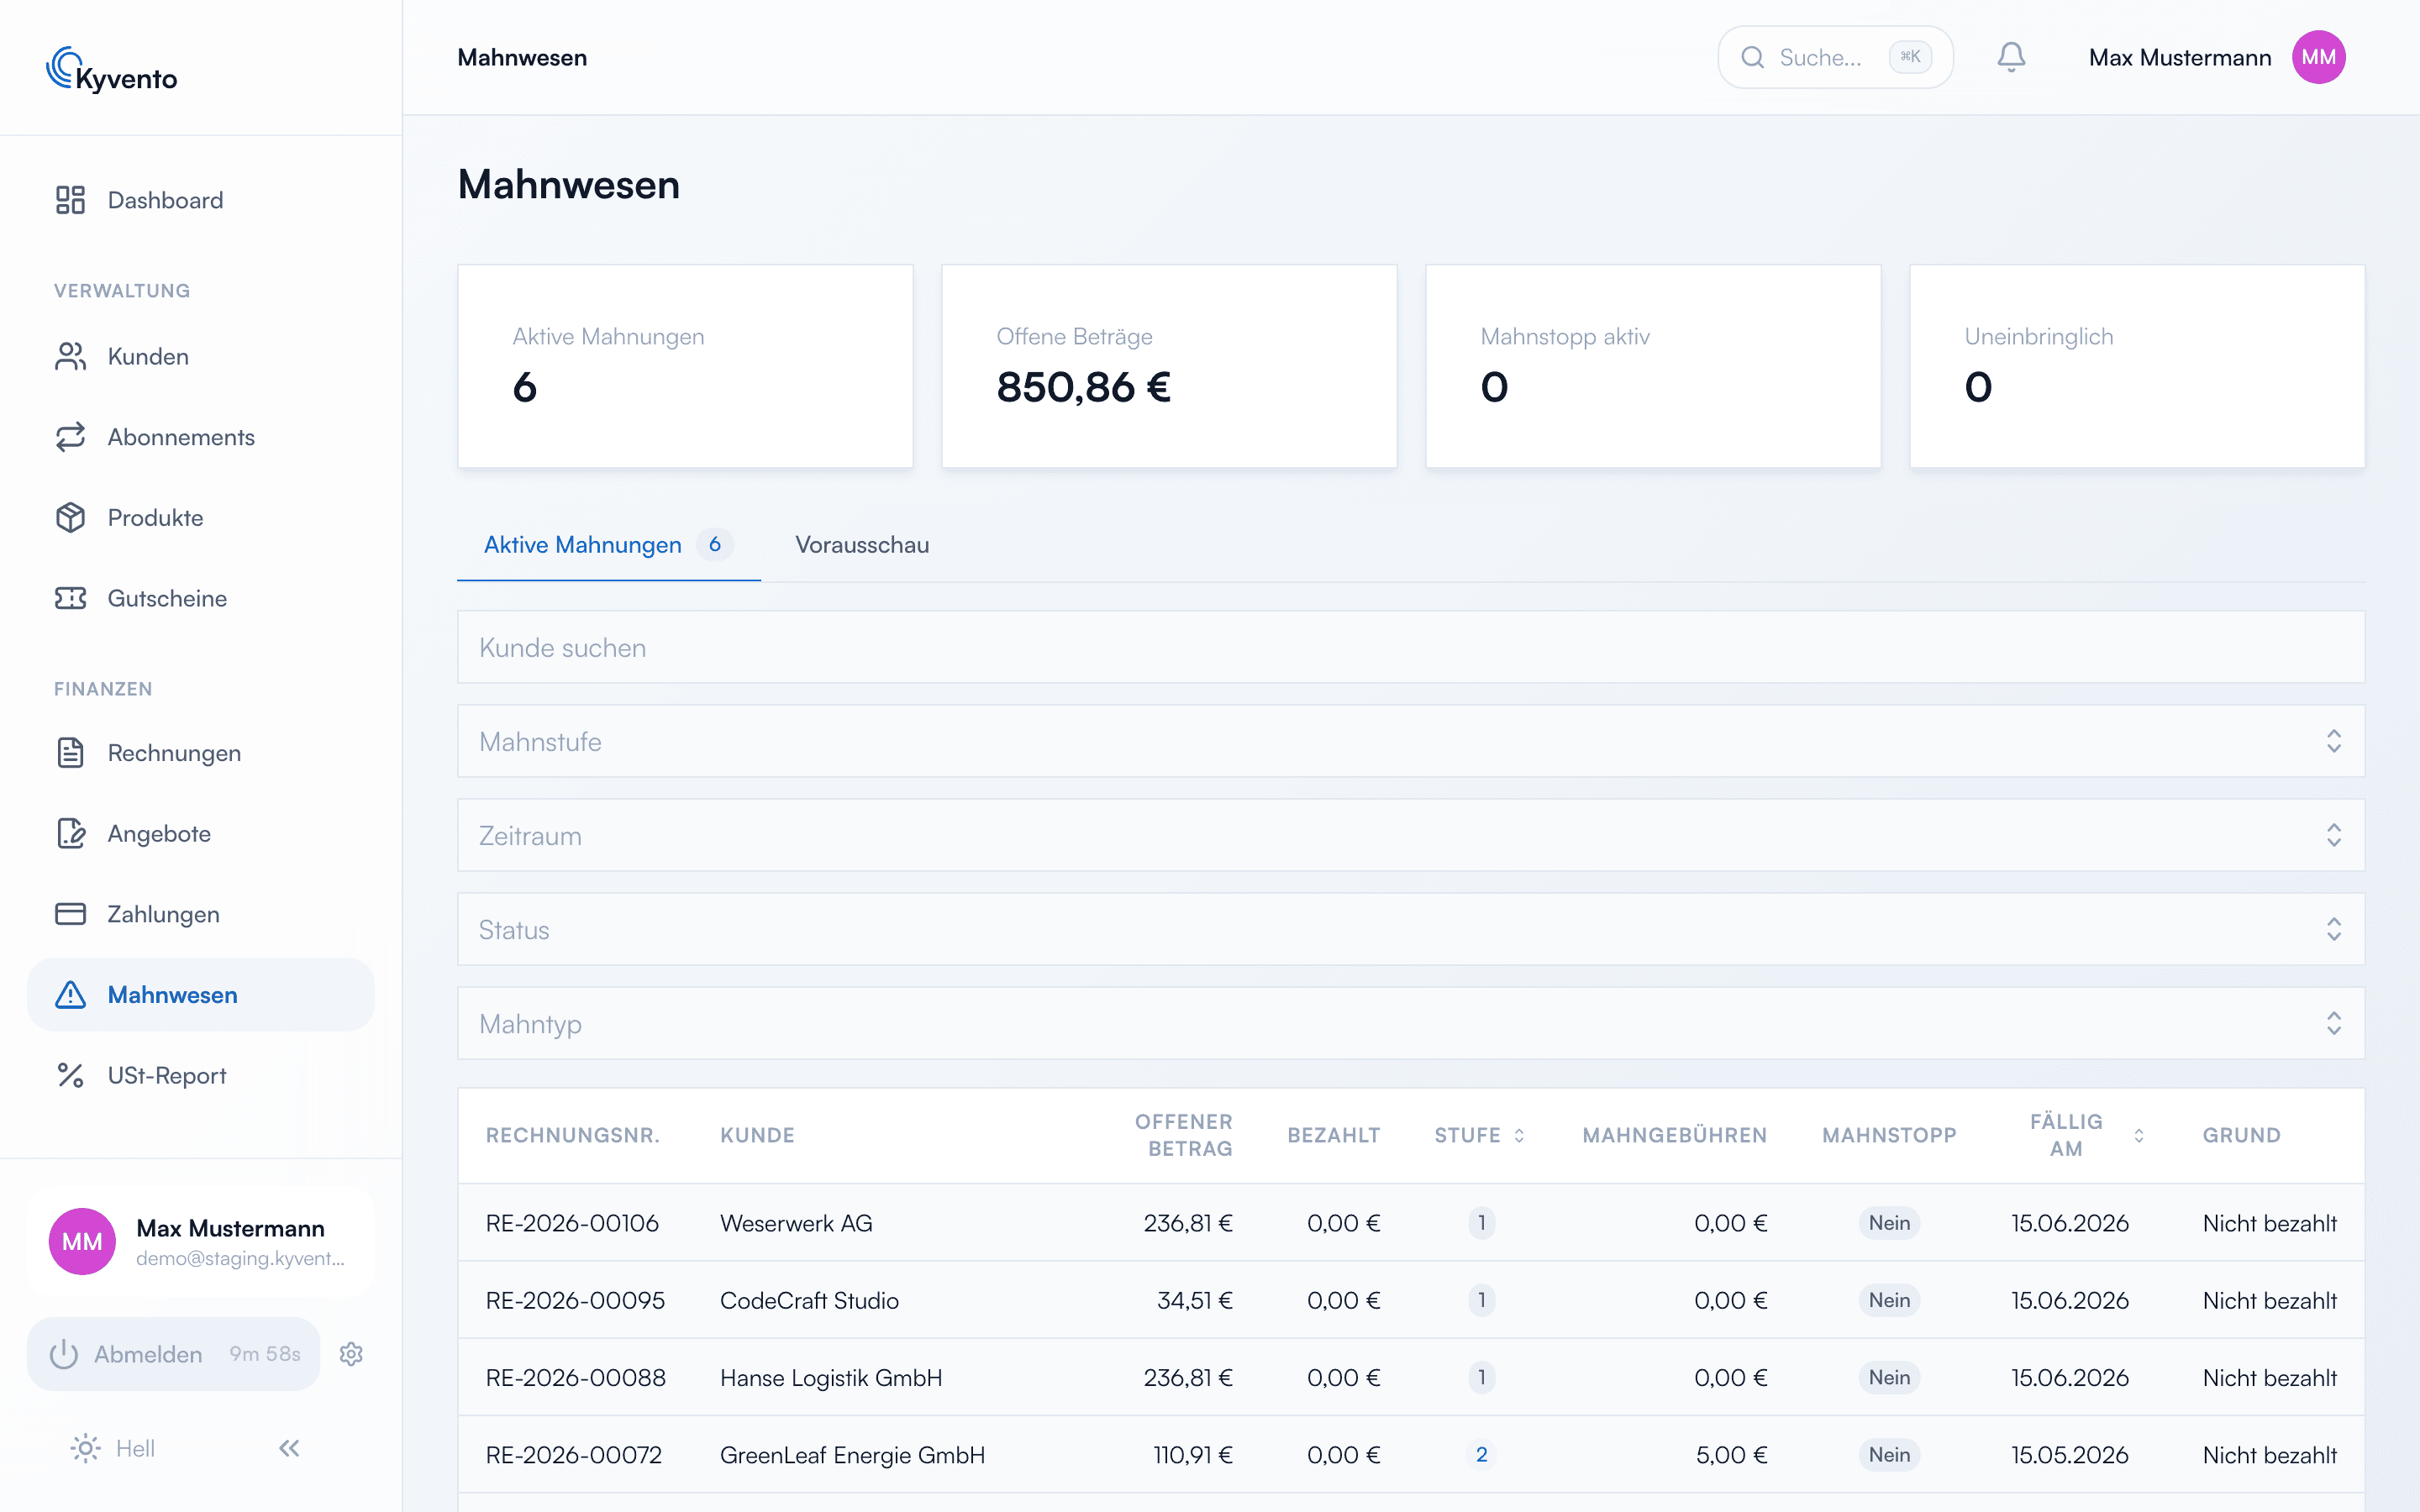Collapse sidebar with double chevron

289,1448
